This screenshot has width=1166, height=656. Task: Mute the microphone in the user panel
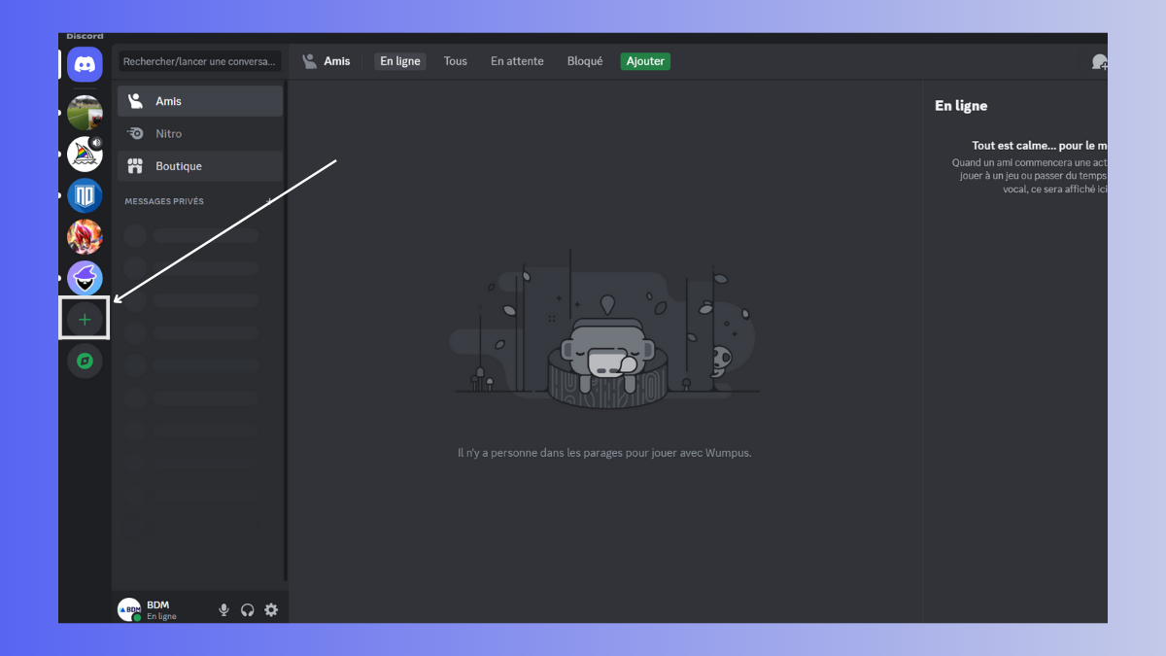[223, 609]
